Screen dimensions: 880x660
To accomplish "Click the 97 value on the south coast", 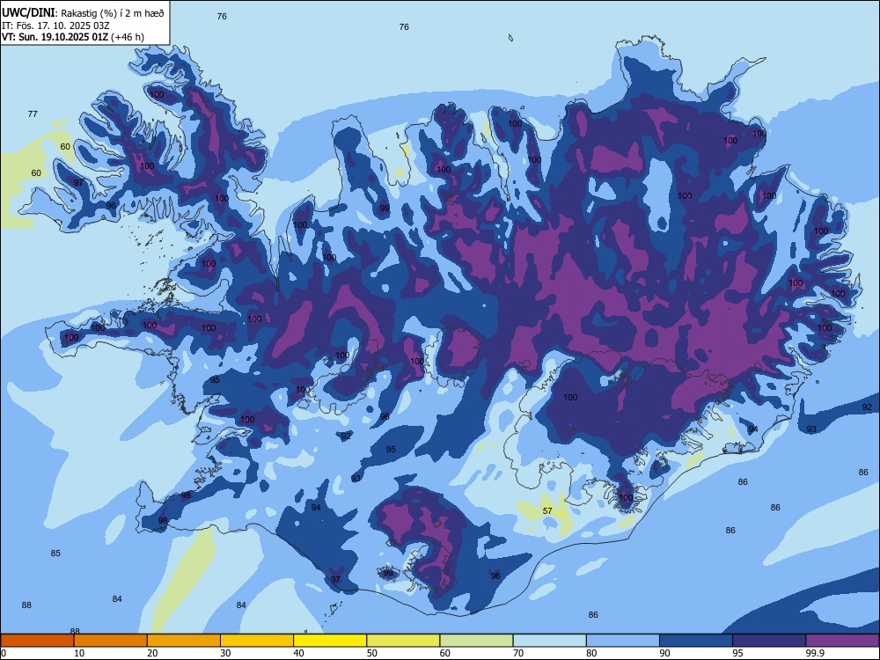I will (335, 579).
